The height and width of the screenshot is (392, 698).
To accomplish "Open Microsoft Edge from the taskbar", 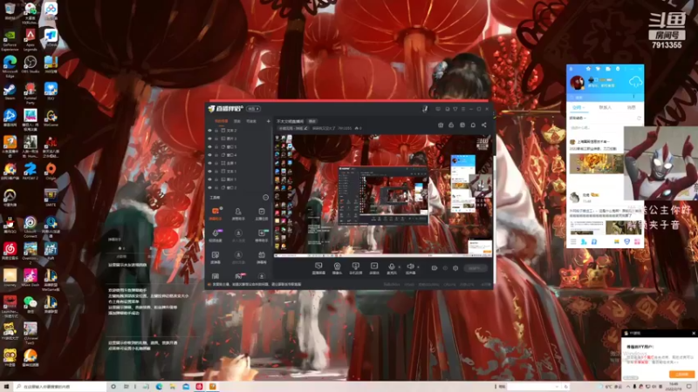I will tap(159, 387).
